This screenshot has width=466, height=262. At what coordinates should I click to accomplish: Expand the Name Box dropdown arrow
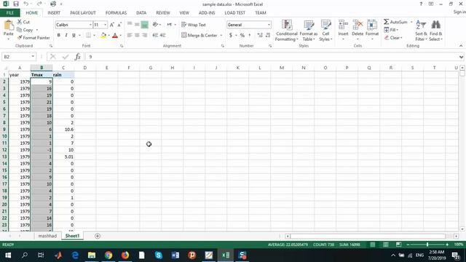(33, 57)
